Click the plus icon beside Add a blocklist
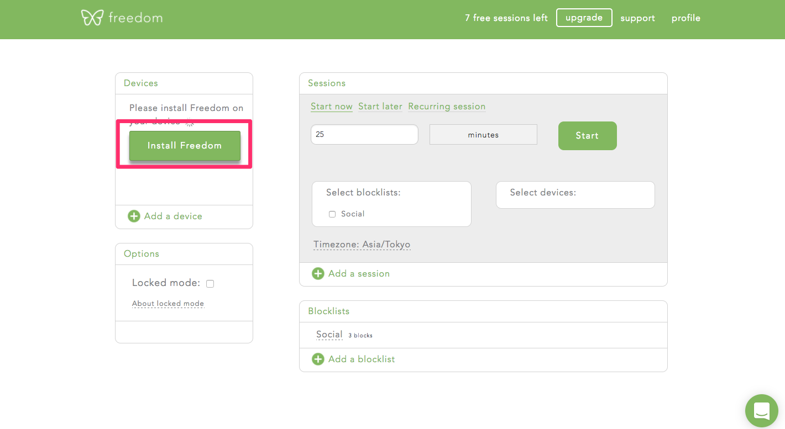785x429 pixels. click(318, 359)
